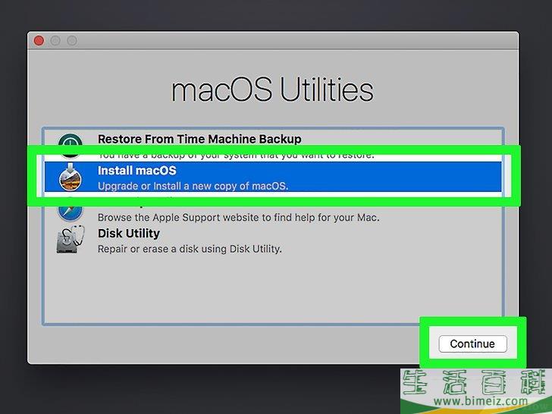The width and height of the screenshot is (552, 414).
Task: Close the macOS Utilities window with red button
Action: tap(39, 41)
